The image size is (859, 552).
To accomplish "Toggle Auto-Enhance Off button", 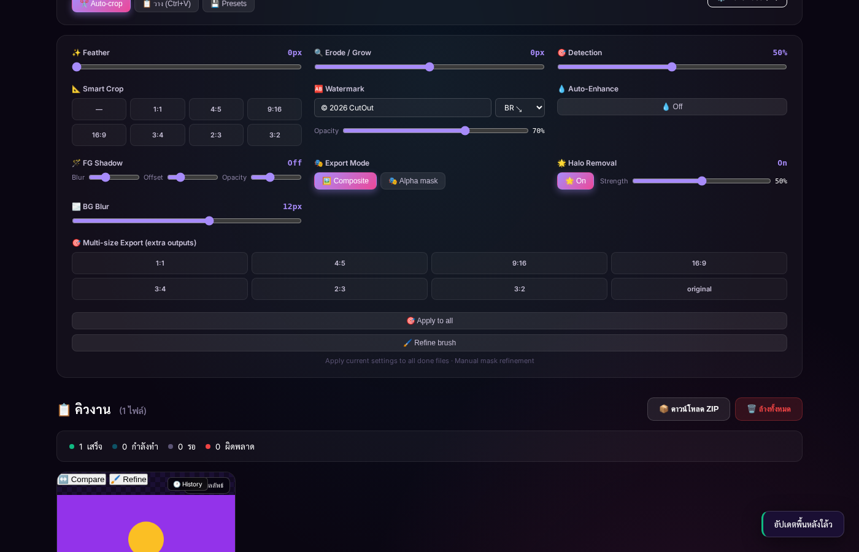I will [x=672, y=107].
